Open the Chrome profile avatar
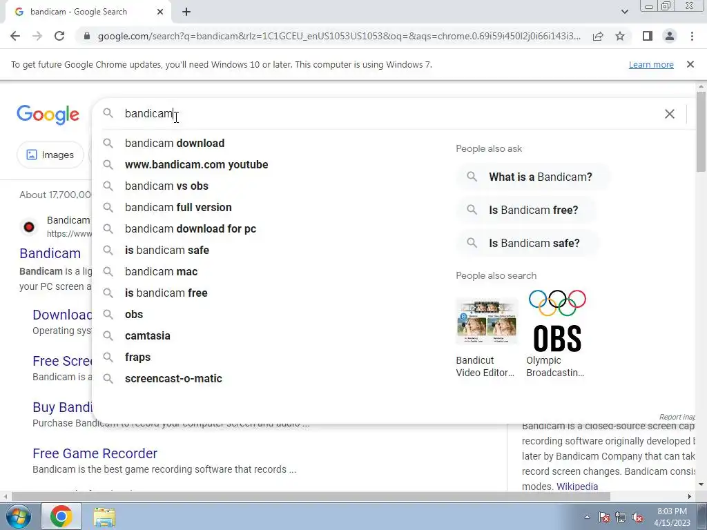Viewport: 707px width, 530px height. (670, 36)
